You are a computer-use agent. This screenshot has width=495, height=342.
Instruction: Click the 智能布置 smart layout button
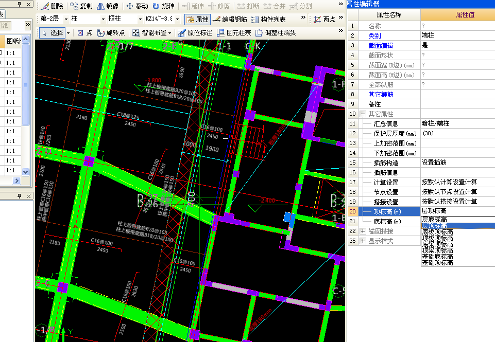pyautogui.click(x=151, y=33)
